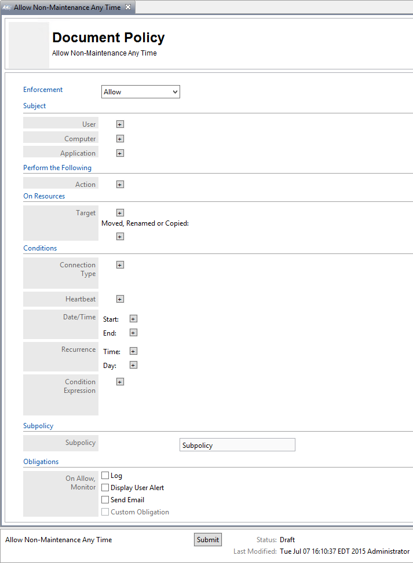Add a Computer with the plus icon

pyautogui.click(x=120, y=139)
